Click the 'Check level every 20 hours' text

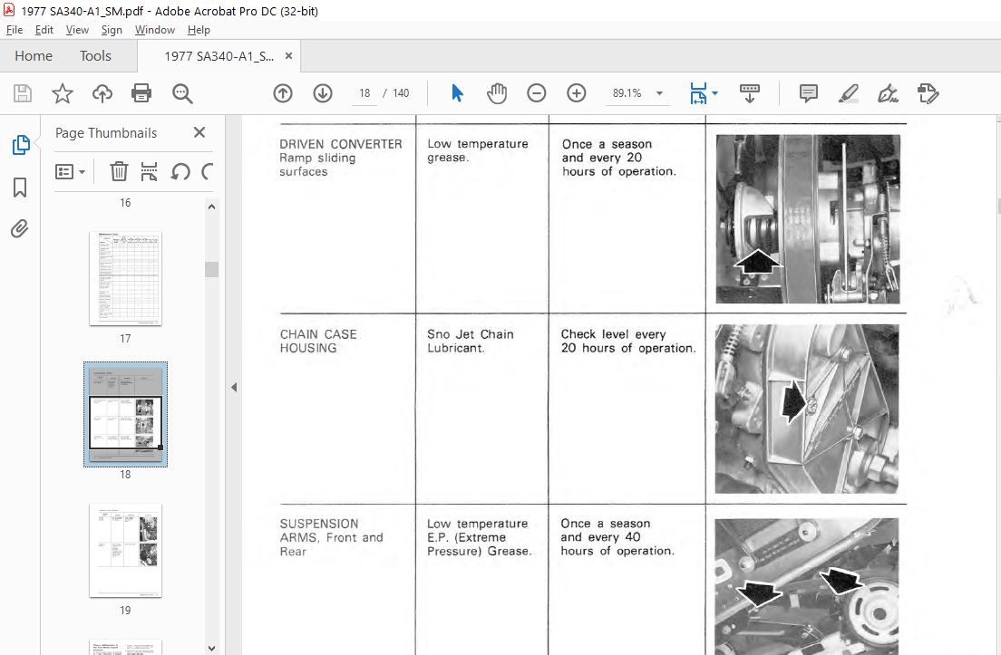coord(628,342)
